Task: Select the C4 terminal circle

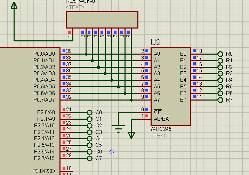Action: coord(89,138)
